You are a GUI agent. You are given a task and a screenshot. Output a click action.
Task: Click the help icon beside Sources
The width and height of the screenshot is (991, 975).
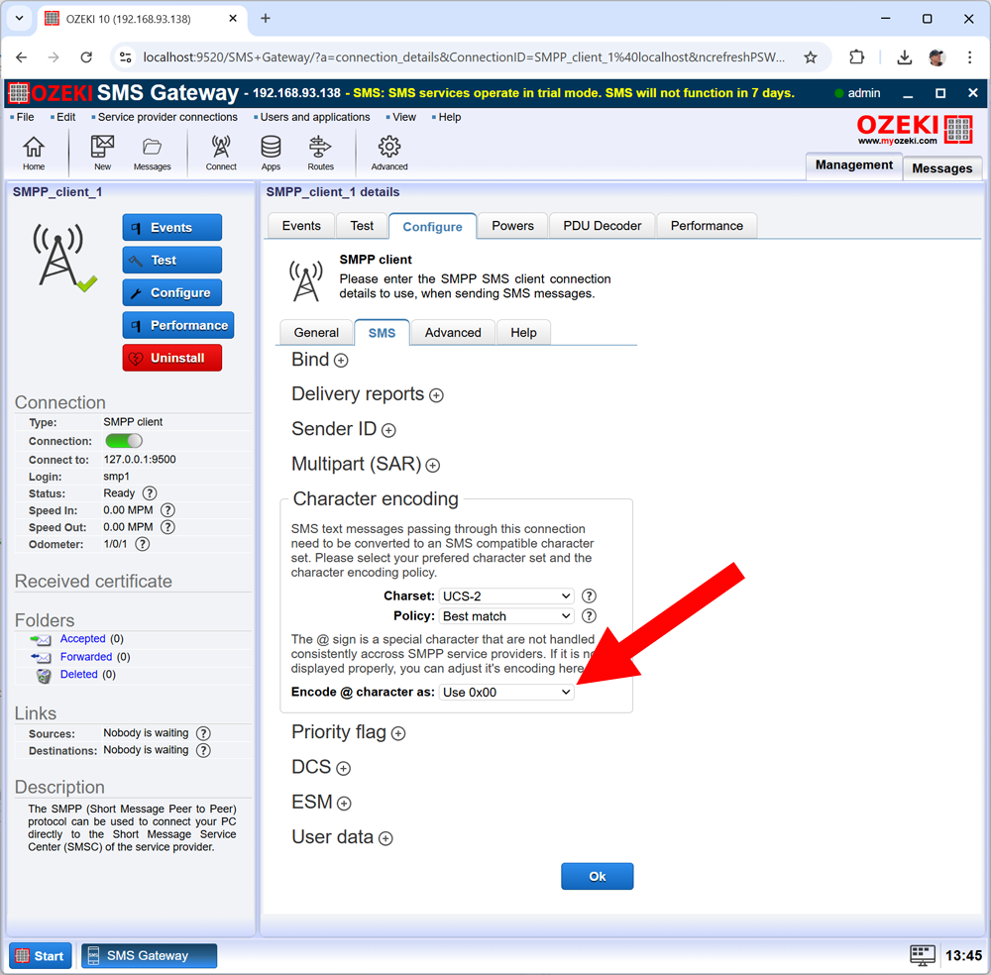203,733
